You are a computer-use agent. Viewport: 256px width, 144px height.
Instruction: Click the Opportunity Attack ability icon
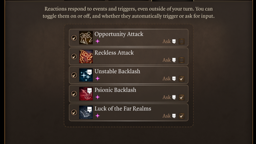86,38
